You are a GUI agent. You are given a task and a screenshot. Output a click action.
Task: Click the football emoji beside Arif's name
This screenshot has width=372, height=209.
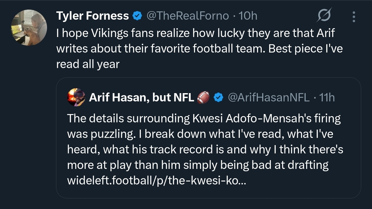[x=203, y=98]
